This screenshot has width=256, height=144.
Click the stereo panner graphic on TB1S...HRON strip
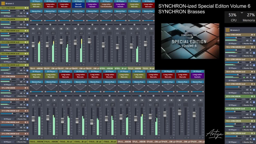[36, 16]
